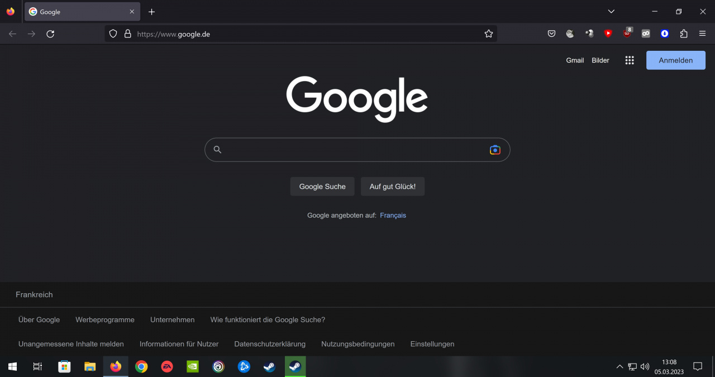Launch Google Chrome from taskbar

click(141, 366)
